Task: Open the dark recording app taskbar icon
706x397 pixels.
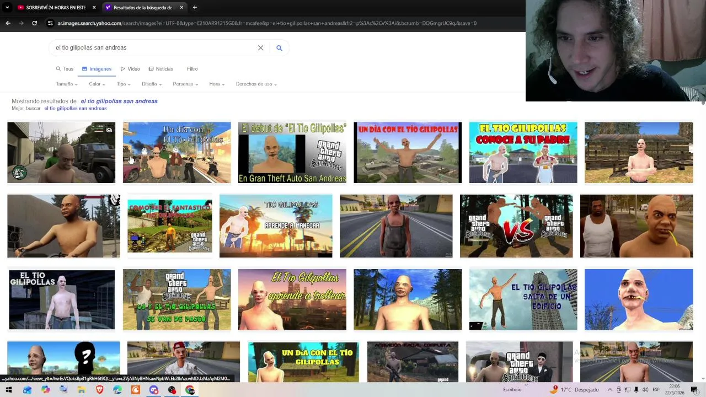Action: click(172, 390)
